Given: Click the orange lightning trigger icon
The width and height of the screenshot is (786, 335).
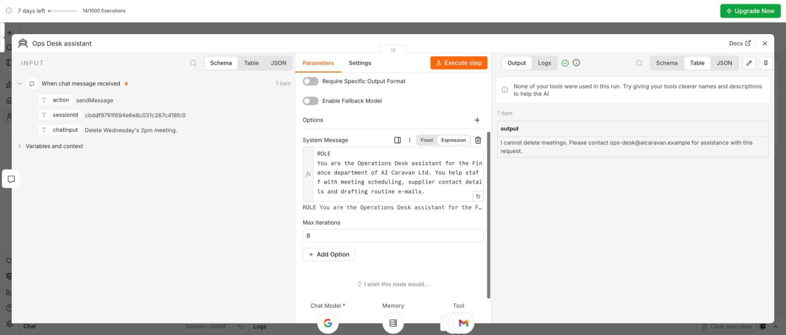Looking at the screenshot, I should tap(126, 84).
